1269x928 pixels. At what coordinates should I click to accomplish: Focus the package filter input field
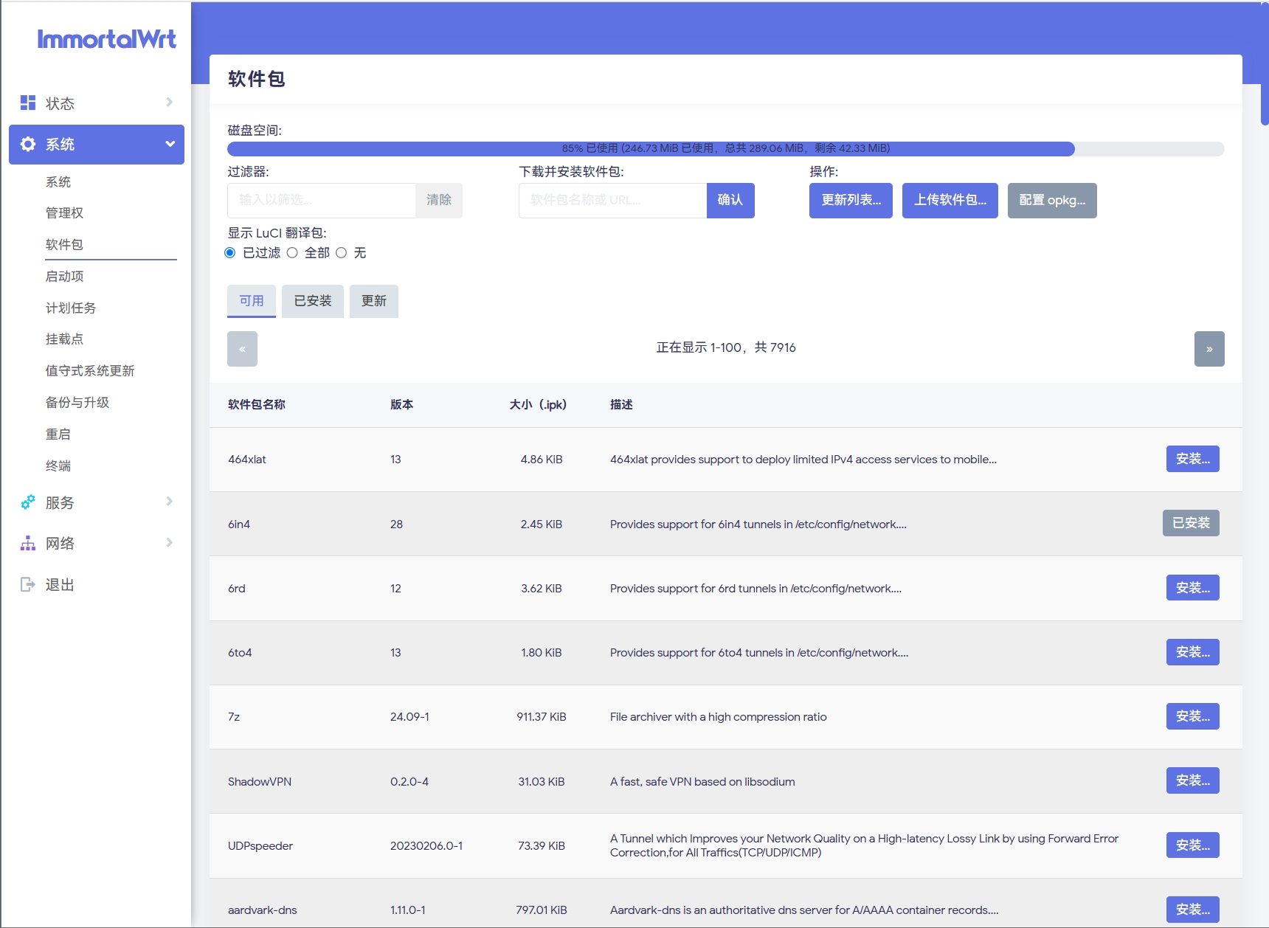tap(322, 201)
